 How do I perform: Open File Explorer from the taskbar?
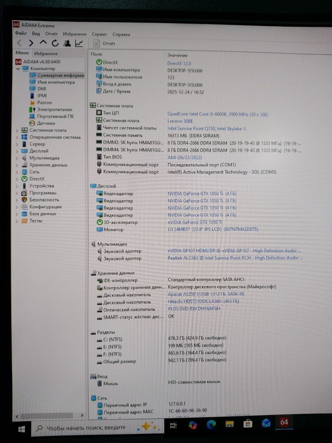(x=230, y=424)
